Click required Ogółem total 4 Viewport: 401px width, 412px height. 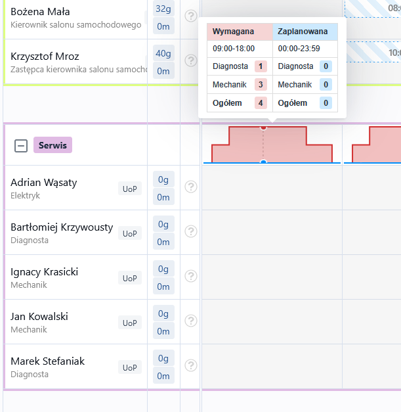[x=261, y=103]
